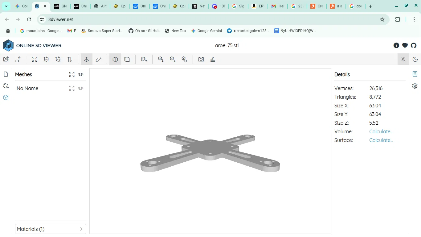Screen dimensions: 421x237
Task: Download the model file
Action: pyautogui.click(x=161, y=59)
